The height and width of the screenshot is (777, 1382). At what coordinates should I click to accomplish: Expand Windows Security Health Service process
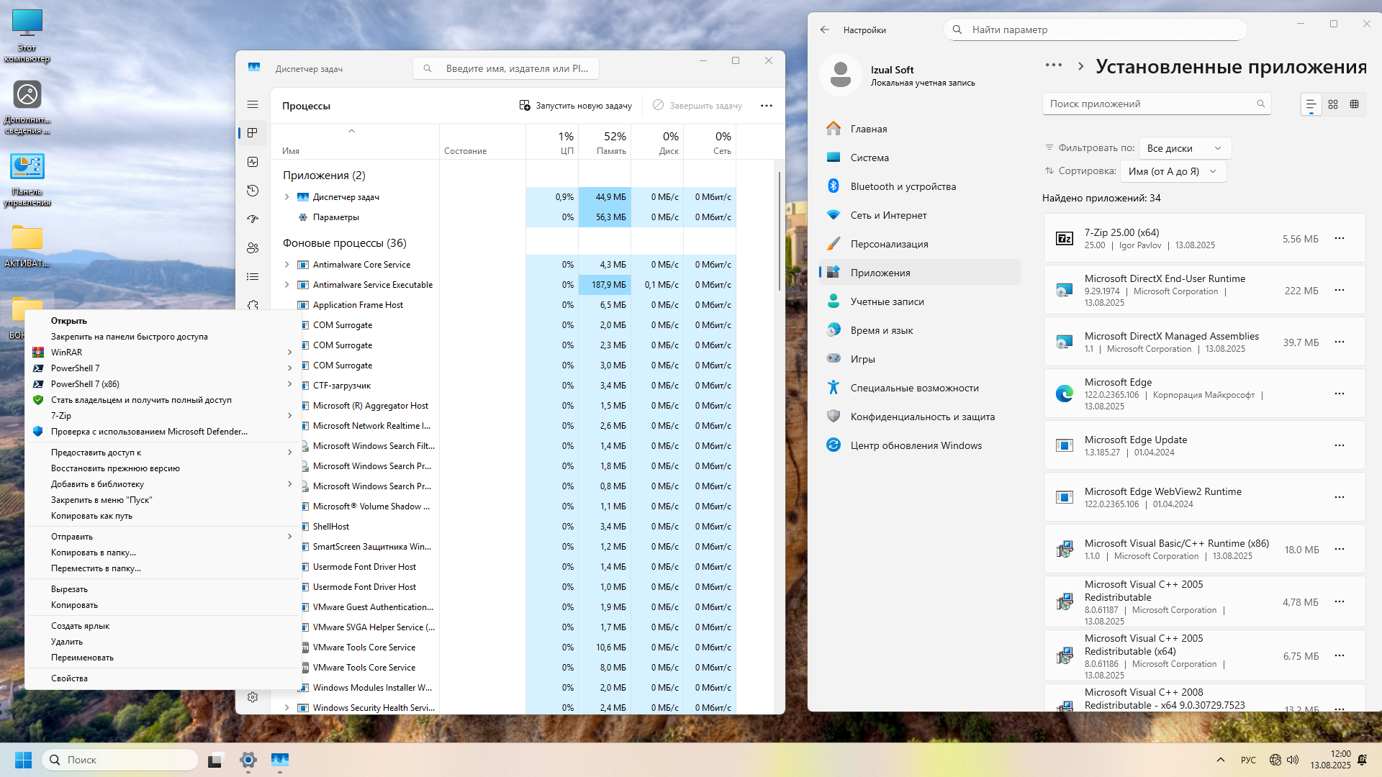(286, 708)
